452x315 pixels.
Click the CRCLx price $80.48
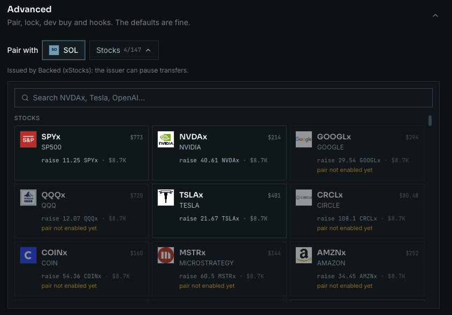pyautogui.click(x=409, y=195)
